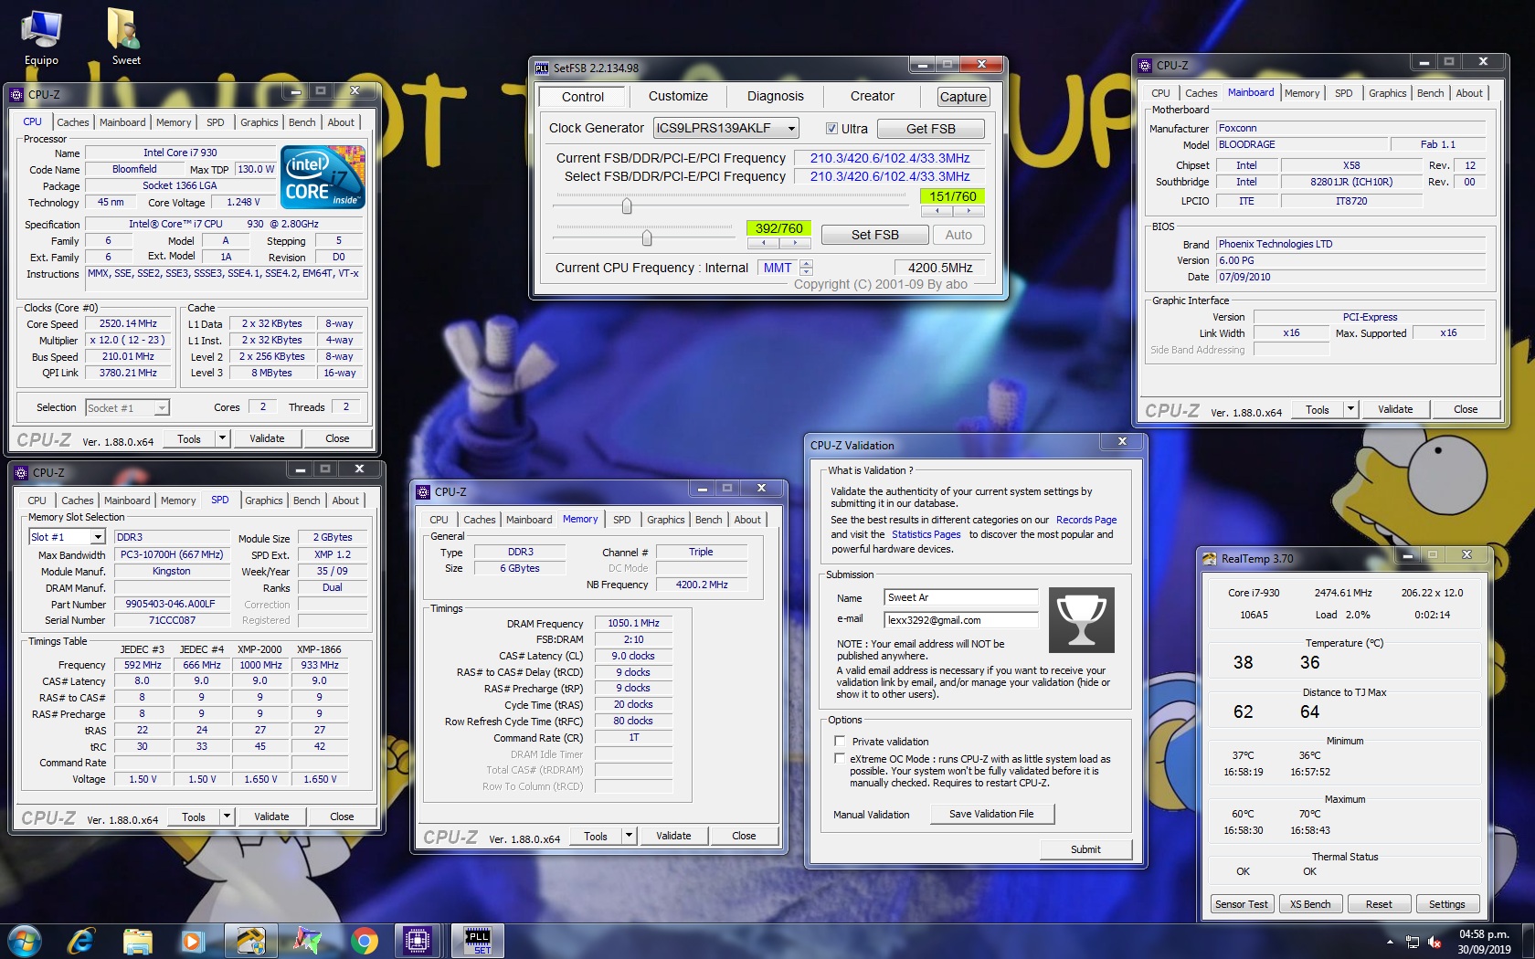Open the muted volume tray icon
This screenshot has width=1535, height=959.
[x=1434, y=942]
